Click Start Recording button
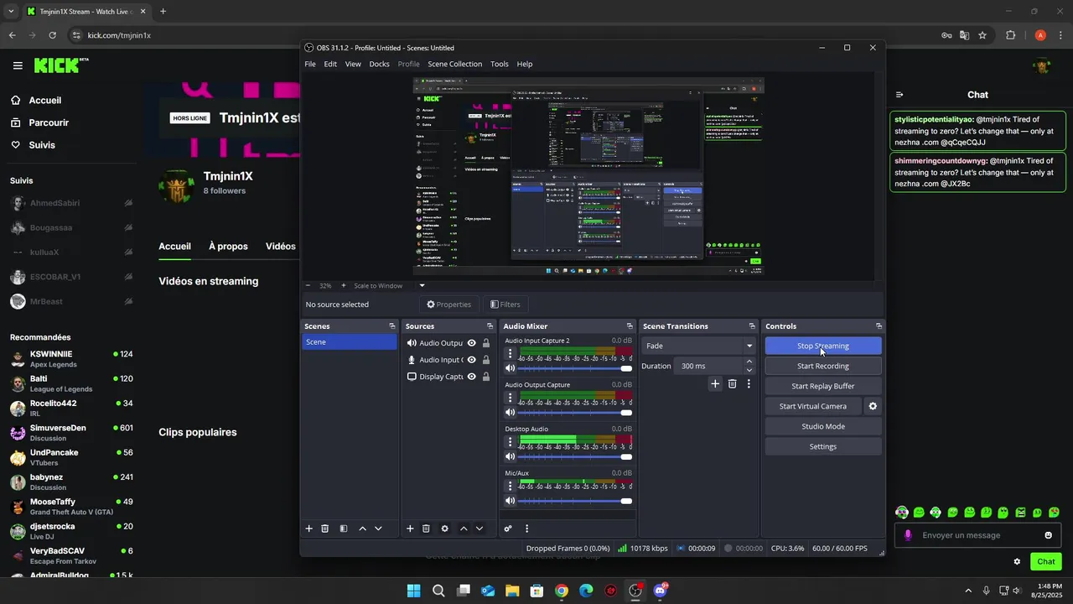Viewport: 1073px width, 604px height. point(823,366)
